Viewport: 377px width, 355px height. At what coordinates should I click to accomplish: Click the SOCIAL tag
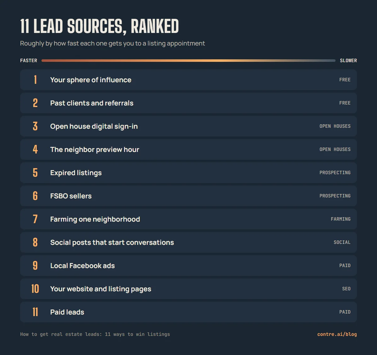coord(342,242)
